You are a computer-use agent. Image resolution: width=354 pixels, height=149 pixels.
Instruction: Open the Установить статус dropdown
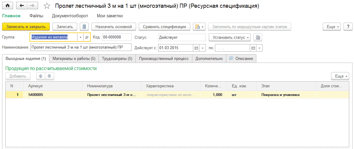[230, 37]
